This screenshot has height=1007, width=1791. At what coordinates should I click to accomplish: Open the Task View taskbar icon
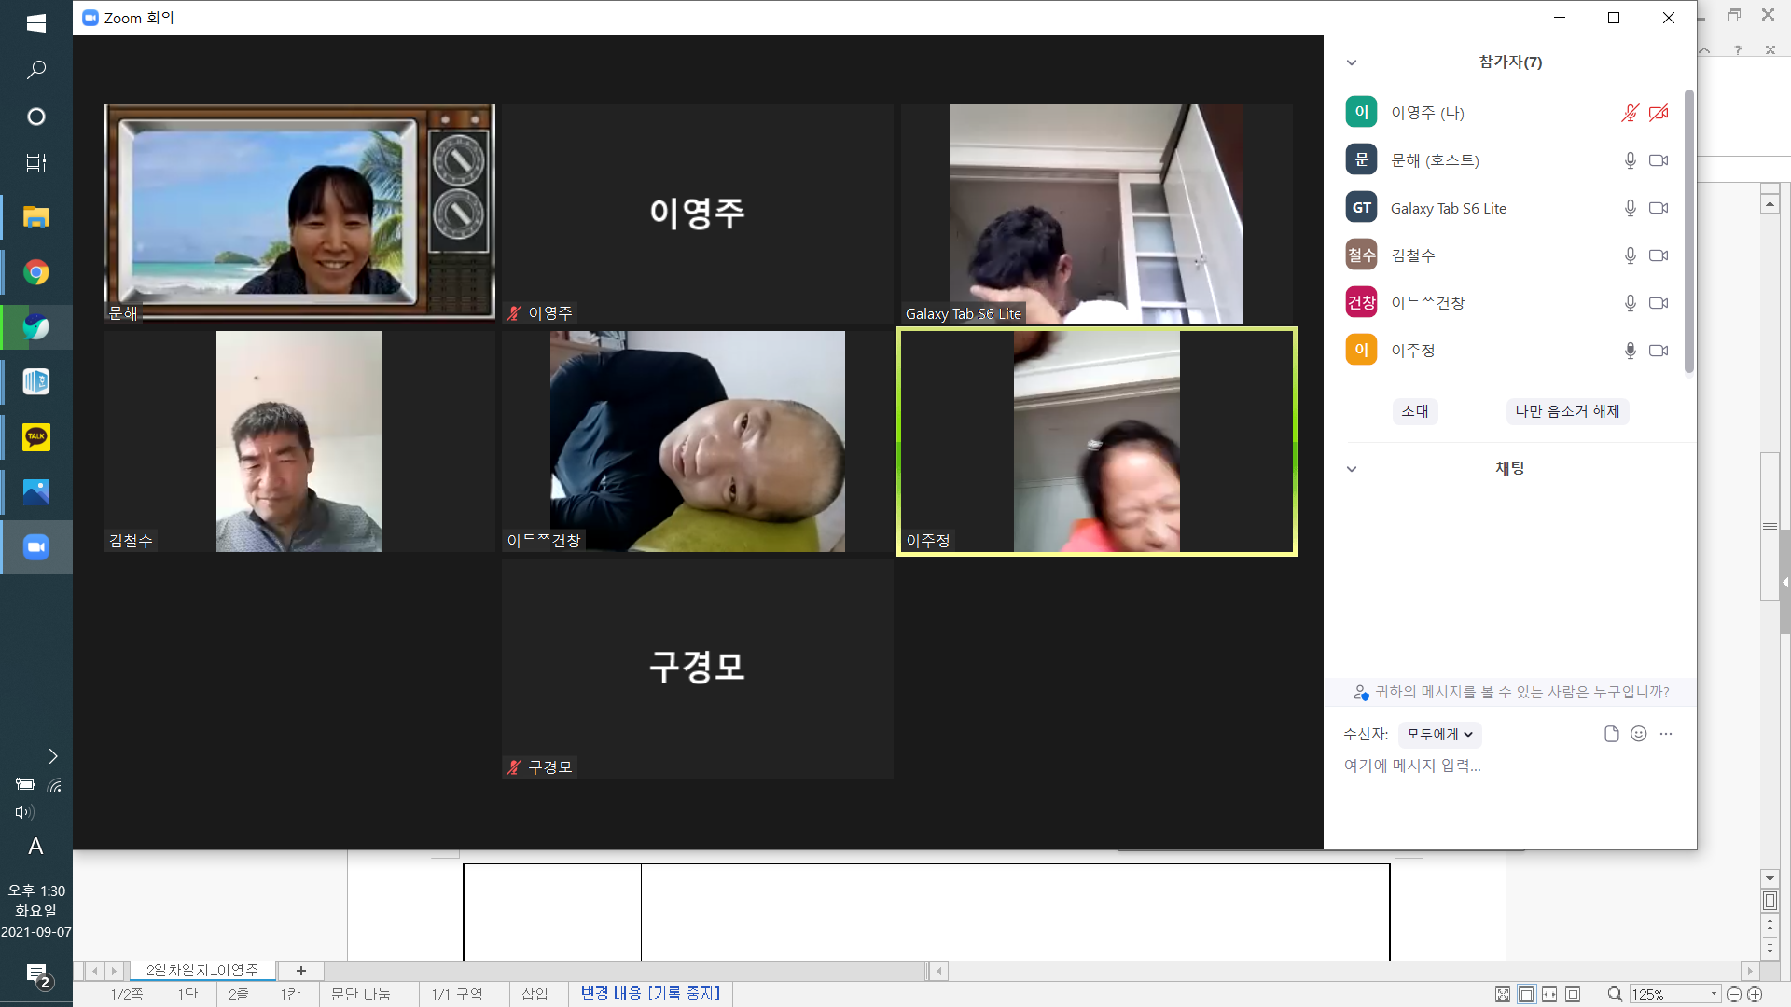click(36, 163)
